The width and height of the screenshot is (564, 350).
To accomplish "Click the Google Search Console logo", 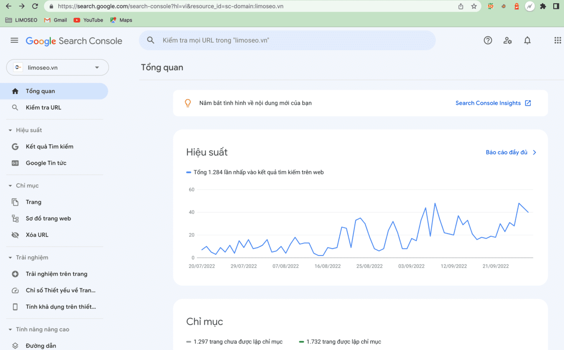I will (74, 41).
